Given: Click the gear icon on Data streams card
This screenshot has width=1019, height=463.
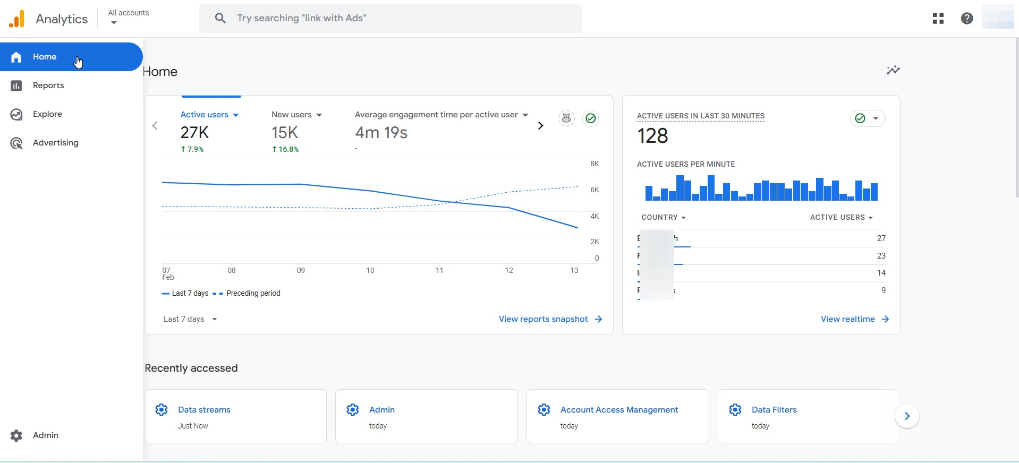Looking at the screenshot, I should [162, 409].
